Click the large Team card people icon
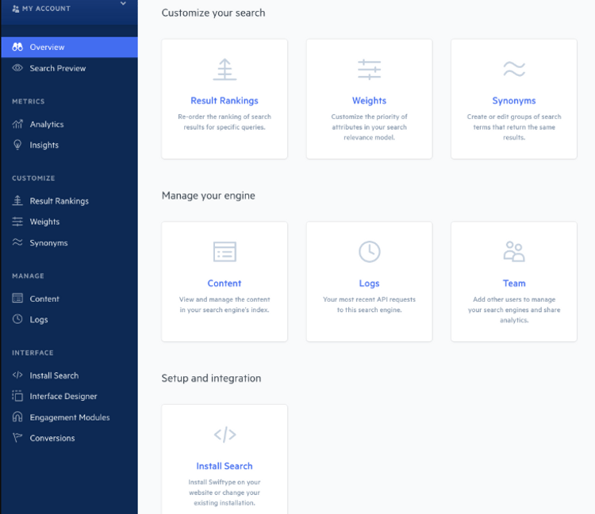 pos(514,252)
